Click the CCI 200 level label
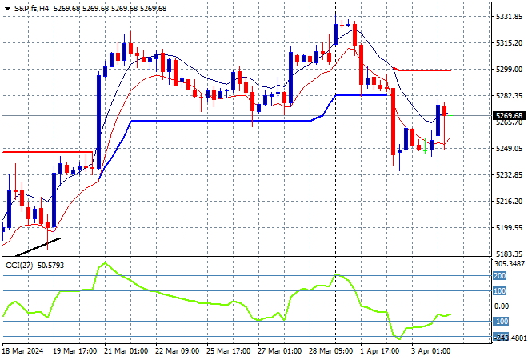528x360 pixels. click(499, 276)
